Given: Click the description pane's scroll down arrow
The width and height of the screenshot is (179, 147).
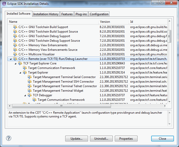Looking at the screenshot, I should click(169, 124).
